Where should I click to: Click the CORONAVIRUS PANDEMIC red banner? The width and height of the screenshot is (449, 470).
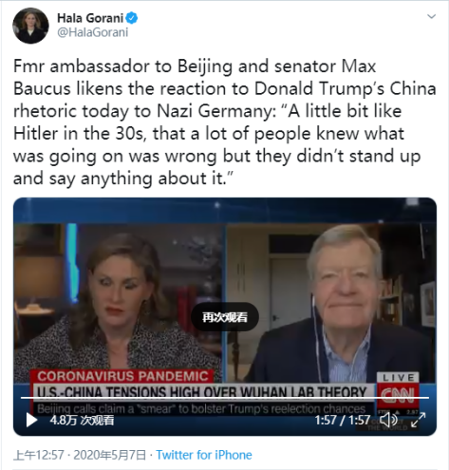click(x=122, y=376)
